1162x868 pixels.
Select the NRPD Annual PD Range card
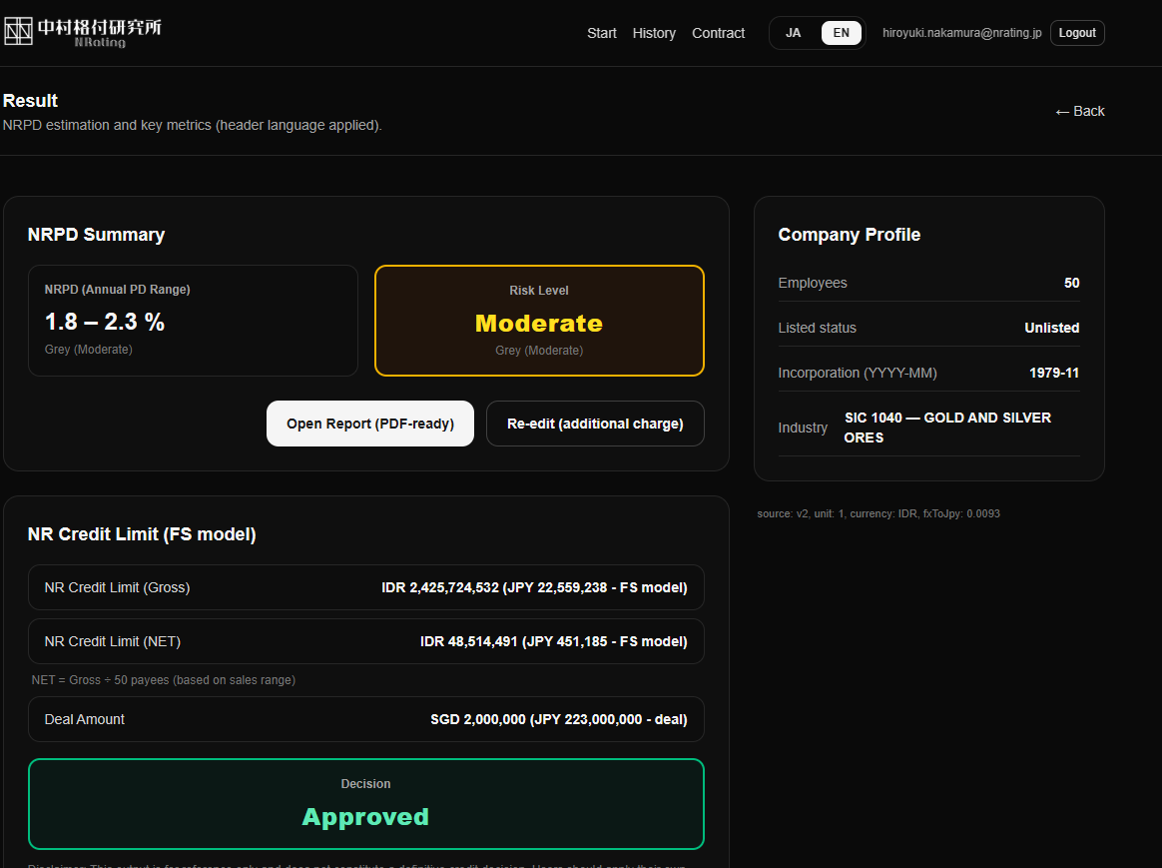click(x=193, y=320)
